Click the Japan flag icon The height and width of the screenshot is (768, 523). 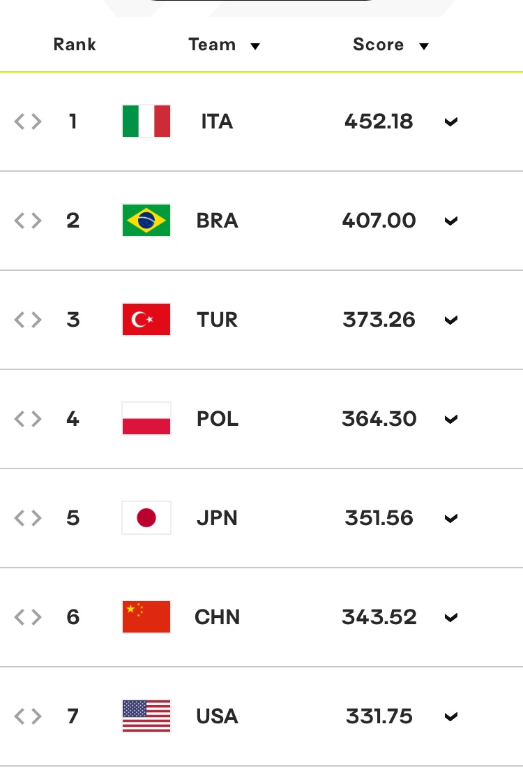click(x=146, y=518)
